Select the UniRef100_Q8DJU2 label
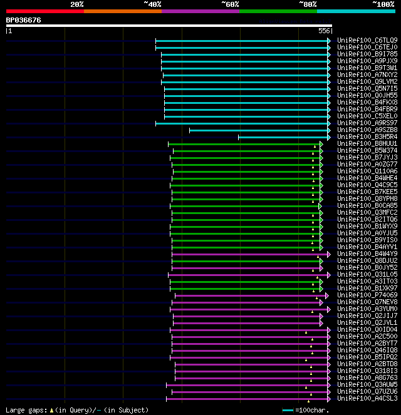The image size is (401, 415). tap(367, 260)
